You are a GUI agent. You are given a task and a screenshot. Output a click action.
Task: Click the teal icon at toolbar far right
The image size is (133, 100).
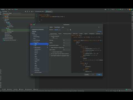132,9
